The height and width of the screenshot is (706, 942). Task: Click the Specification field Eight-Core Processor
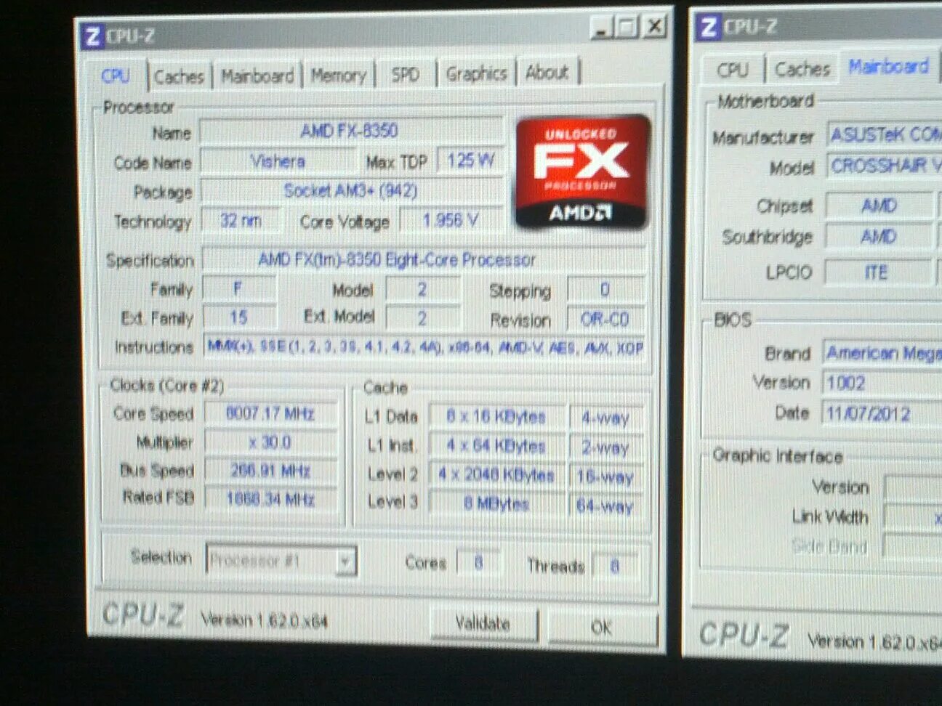pyautogui.click(x=423, y=259)
